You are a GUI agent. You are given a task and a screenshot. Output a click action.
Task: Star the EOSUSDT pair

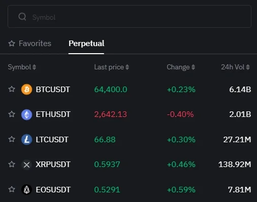click(x=12, y=189)
